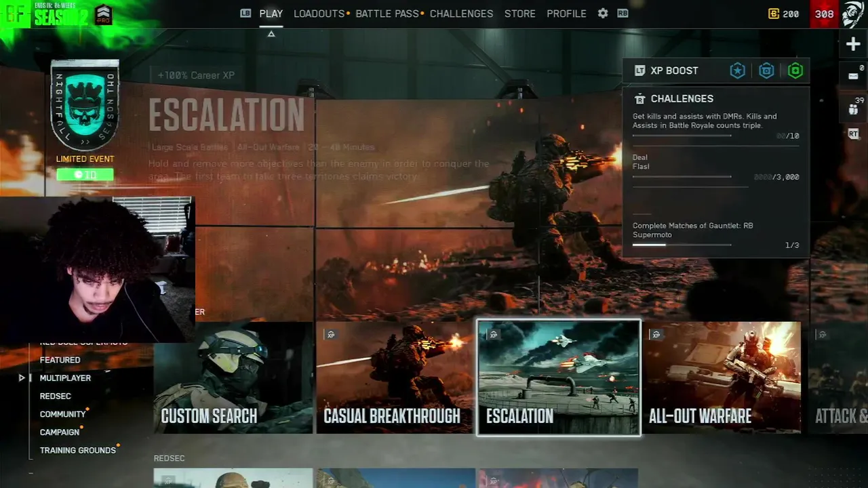
Task: Select FEATURED in the side menu
Action: tap(60, 360)
